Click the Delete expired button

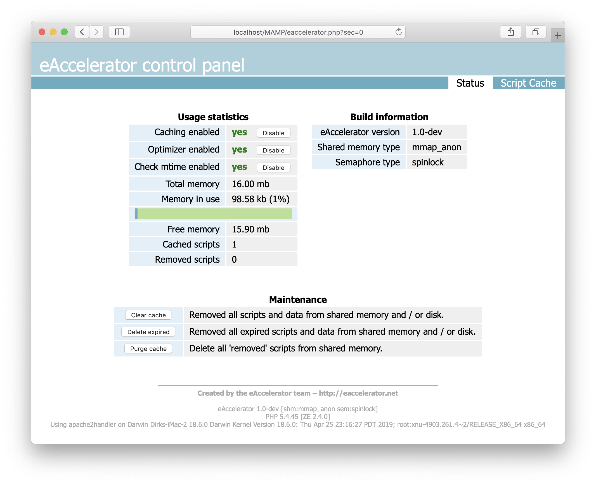148,332
